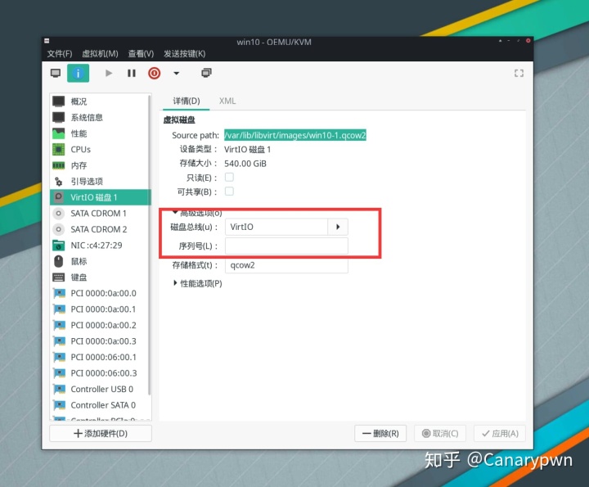Show the graphical console monitor icon
The image size is (589, 487).
tap(56, 73)
